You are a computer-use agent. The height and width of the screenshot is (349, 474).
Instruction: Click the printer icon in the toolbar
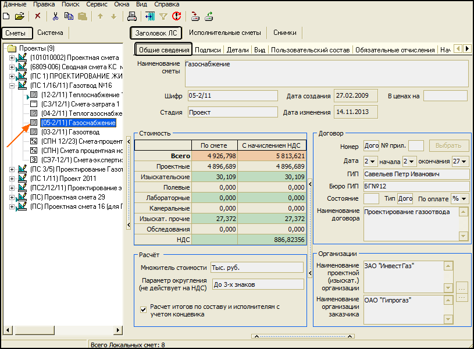[x=132, y=16]
